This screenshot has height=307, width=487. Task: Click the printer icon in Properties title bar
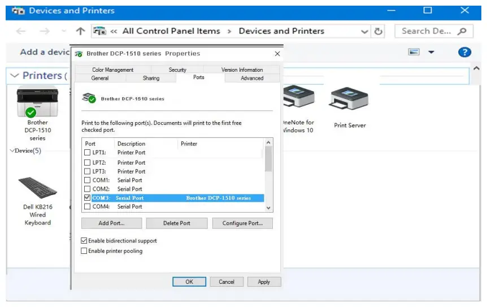coord(79,54)
